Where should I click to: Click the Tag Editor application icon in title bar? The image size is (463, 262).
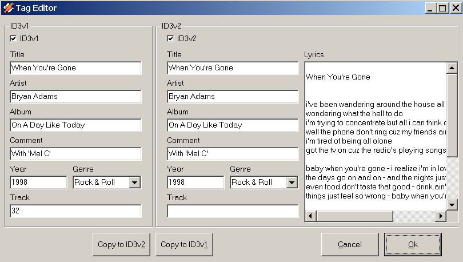(x=8, y=7)
